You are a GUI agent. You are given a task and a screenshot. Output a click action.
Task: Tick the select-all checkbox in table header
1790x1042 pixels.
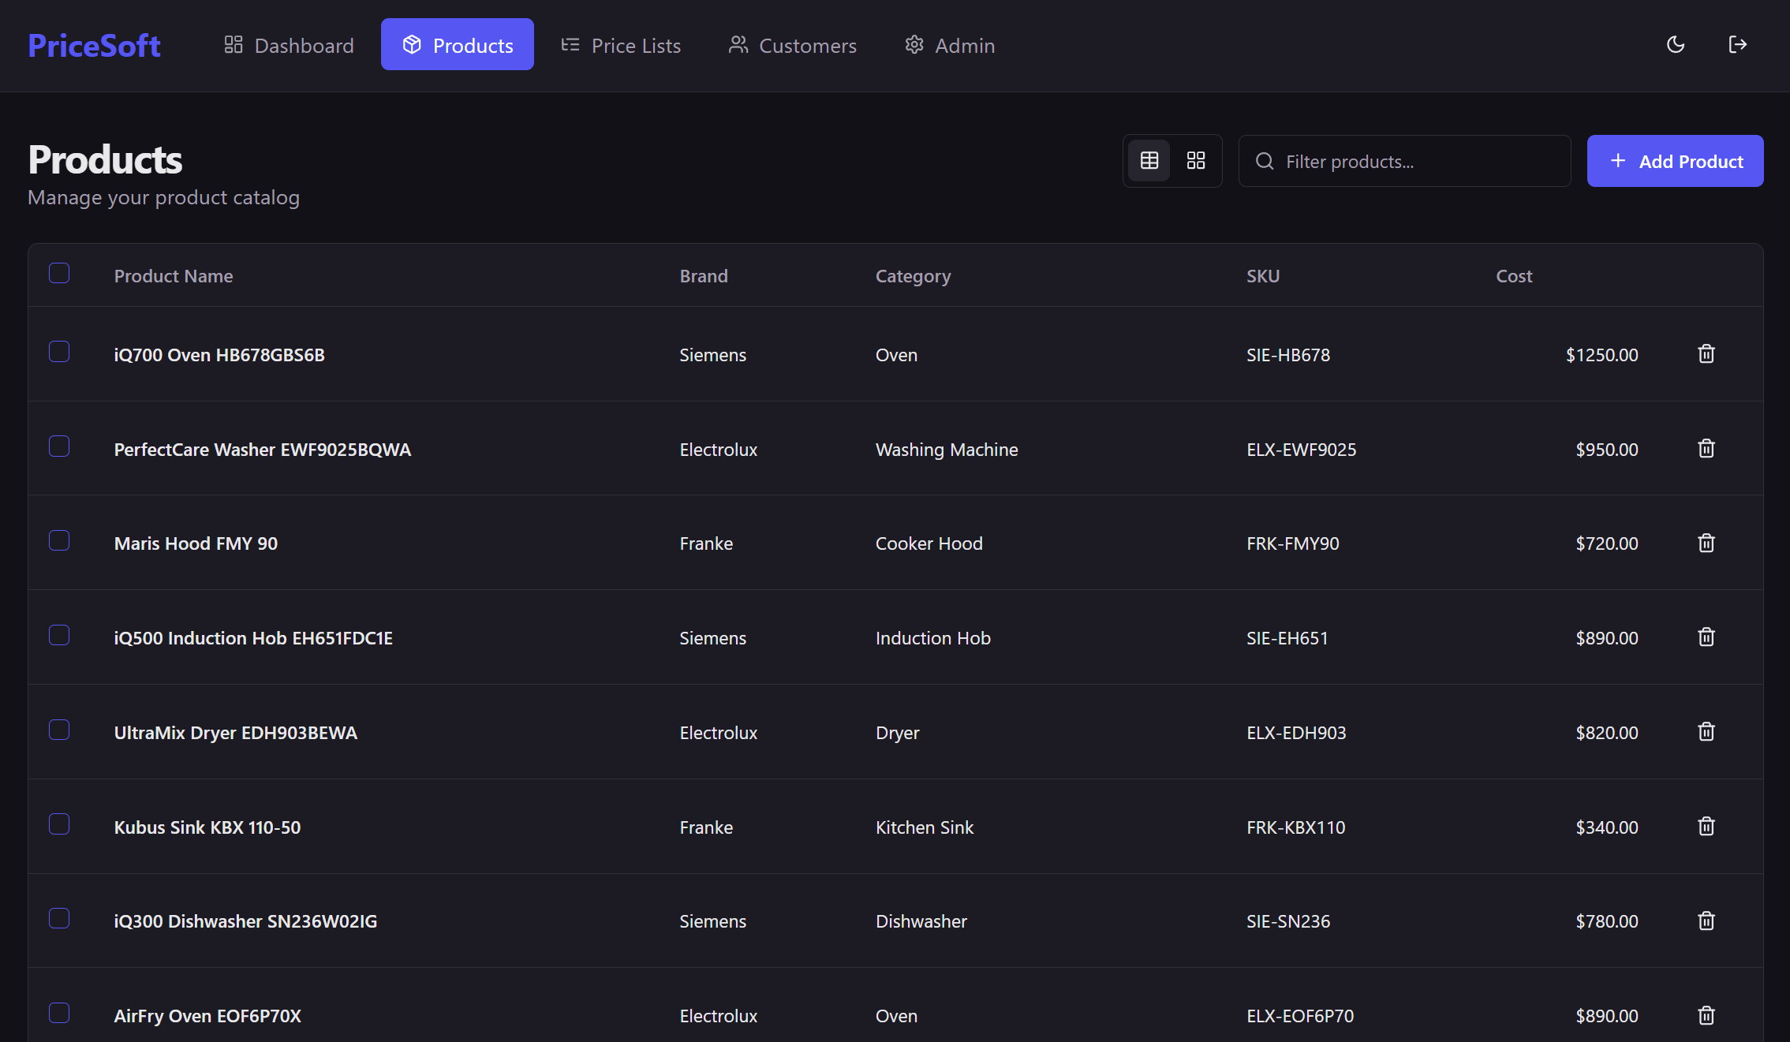59,274
